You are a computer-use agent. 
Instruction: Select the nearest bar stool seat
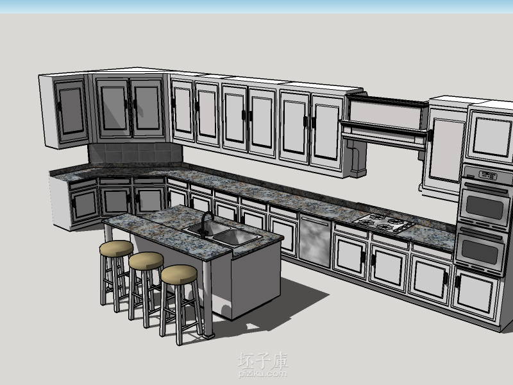click(180, 275)
